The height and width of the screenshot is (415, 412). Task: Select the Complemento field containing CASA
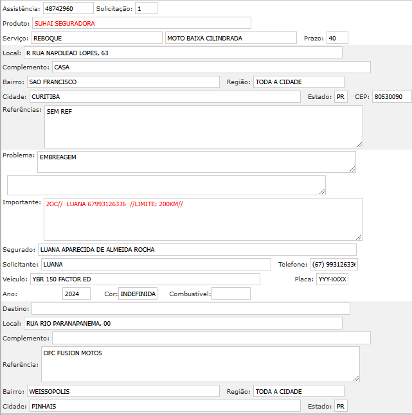[211, 67]
